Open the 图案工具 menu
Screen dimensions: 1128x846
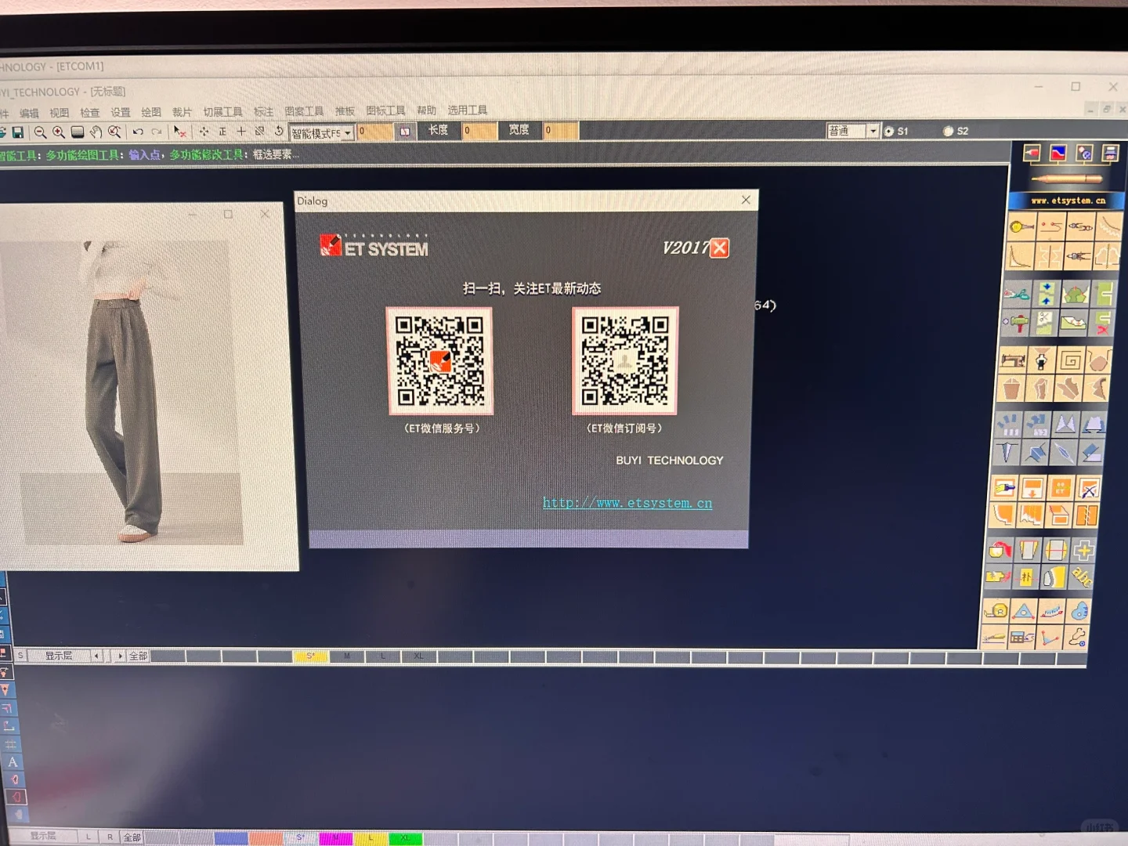304,111
